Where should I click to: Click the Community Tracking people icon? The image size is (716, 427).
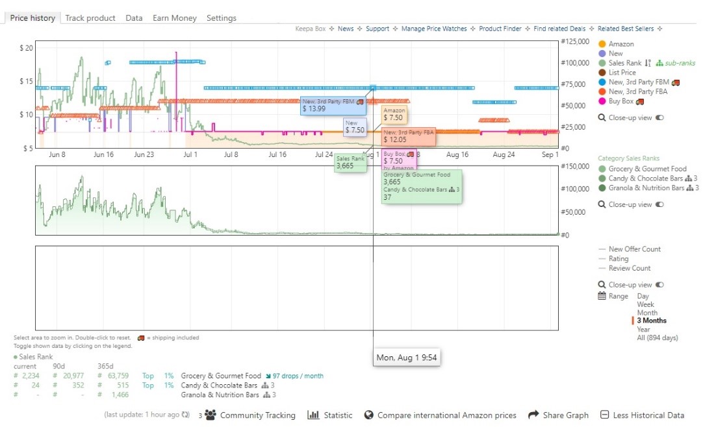tap(210, 415)
